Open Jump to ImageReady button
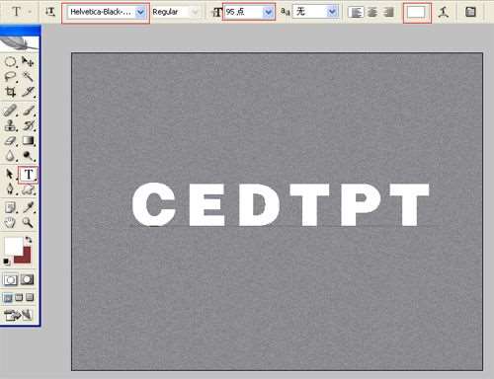 click(x=18, y=316)
